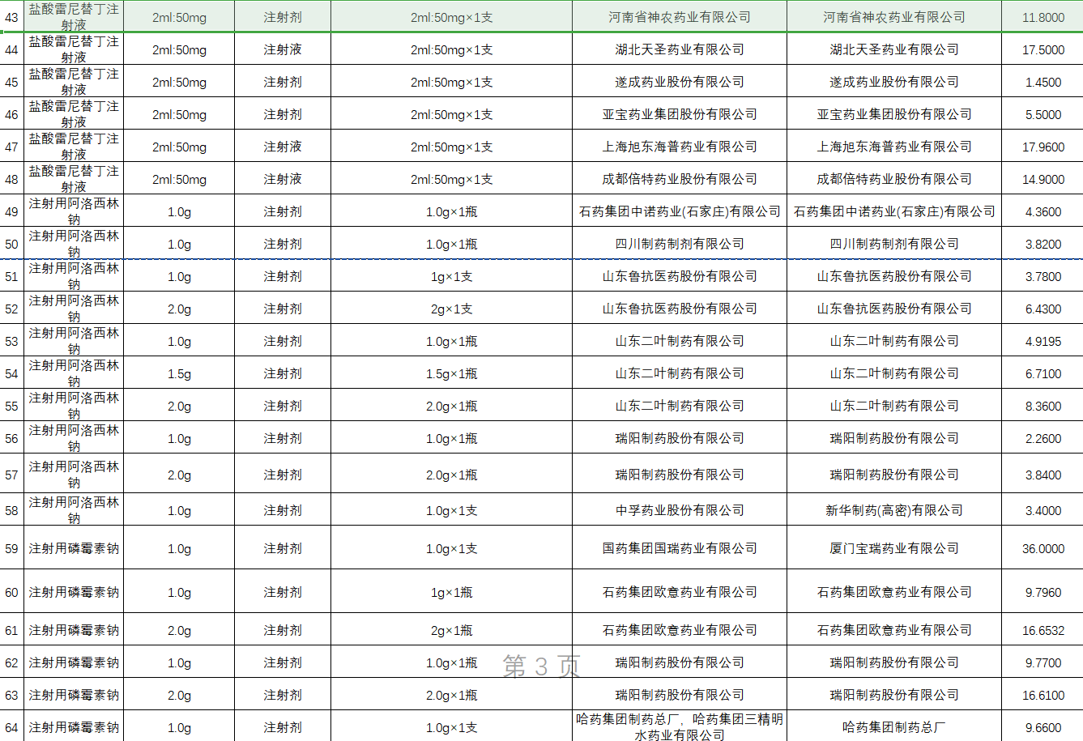Click the 2g×1瓶 packaging cell
This screenshot has height=741, width=1083.
pos(452,630)
